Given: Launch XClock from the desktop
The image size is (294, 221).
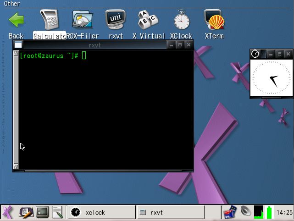Looking at the screenshot, I should pos(181,21).
